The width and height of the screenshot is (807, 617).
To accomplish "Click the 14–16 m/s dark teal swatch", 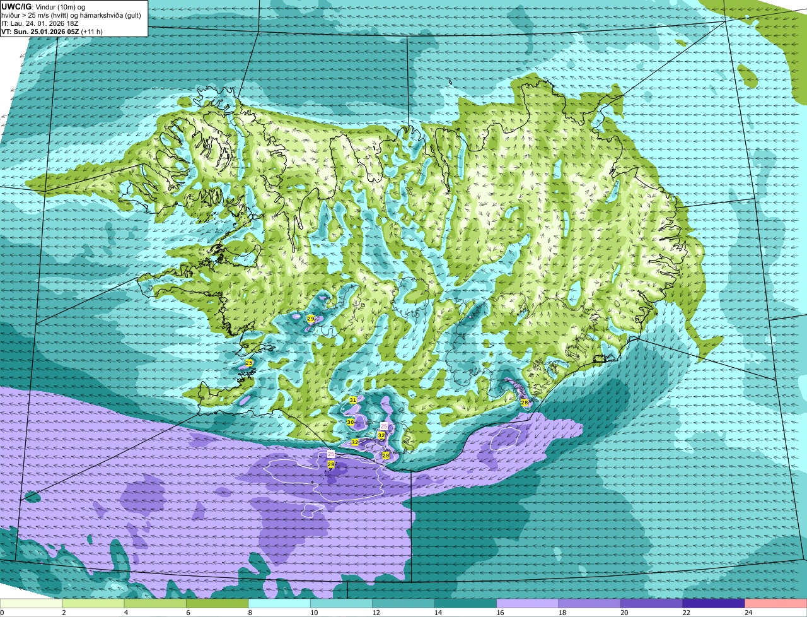I will 465,604.
